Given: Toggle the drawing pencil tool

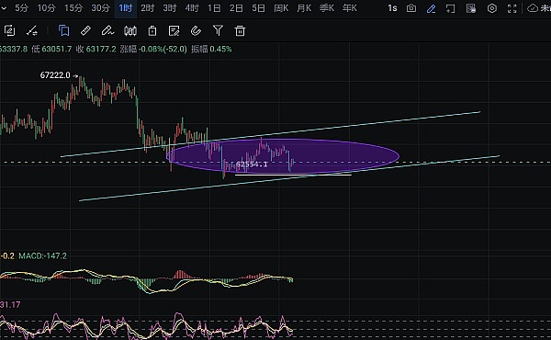Looking at the screenshot, I should [x=432, y=8].
